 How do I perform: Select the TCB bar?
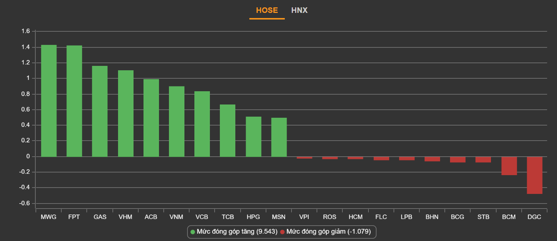click(228, 131)
